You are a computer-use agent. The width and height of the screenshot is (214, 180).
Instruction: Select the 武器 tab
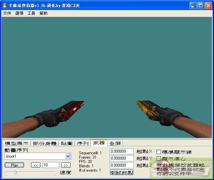click(x=99, y=143)
